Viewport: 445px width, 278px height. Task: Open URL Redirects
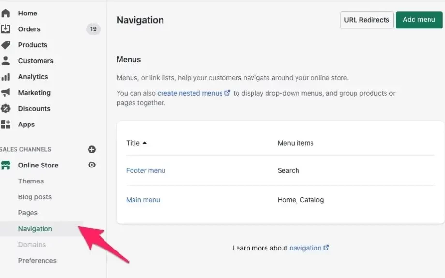coord(366,20)
